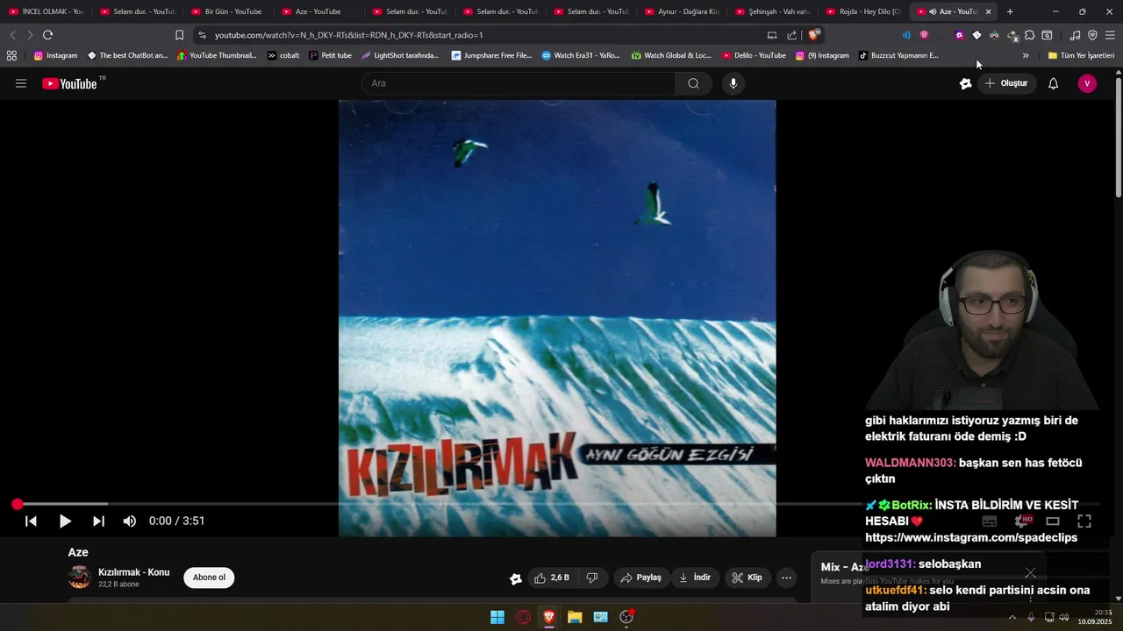Viewport: 1123px width, 631px height.
Task: Open Opera from the taskbar
Action: (524, 617)
